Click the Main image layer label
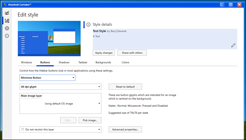Image resolution: width=246 pixels, height=140 pixels. 31,96
